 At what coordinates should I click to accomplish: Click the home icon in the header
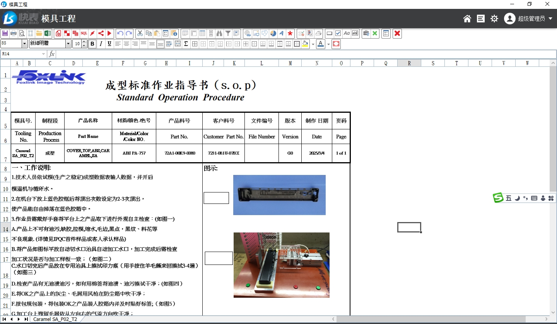click(x=467, y=19)
